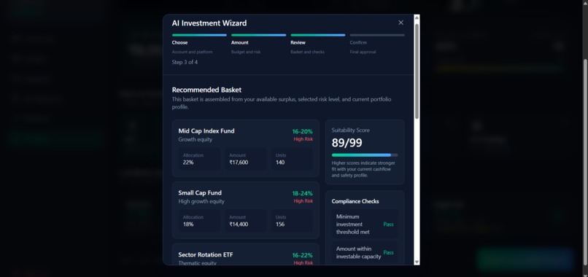Click the 22% allocation value
Screen dimensions: 588x277
188,163
